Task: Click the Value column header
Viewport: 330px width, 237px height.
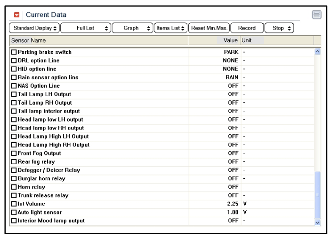Action: click(214, 41)
